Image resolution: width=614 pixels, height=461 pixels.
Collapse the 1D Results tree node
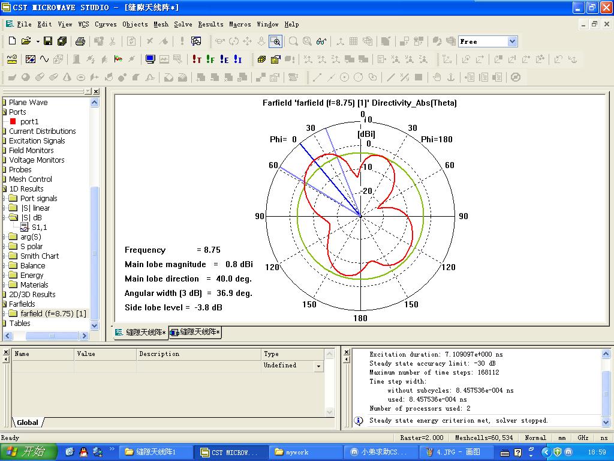pyautogui.click(x=4, y=189)
